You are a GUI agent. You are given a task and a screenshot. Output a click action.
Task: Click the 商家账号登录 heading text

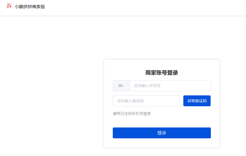(162, 73)
